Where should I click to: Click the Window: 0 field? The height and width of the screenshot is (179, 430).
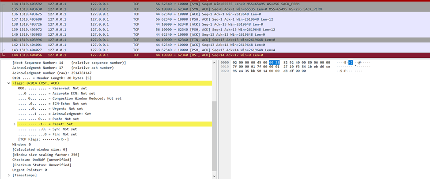[23, 145]
